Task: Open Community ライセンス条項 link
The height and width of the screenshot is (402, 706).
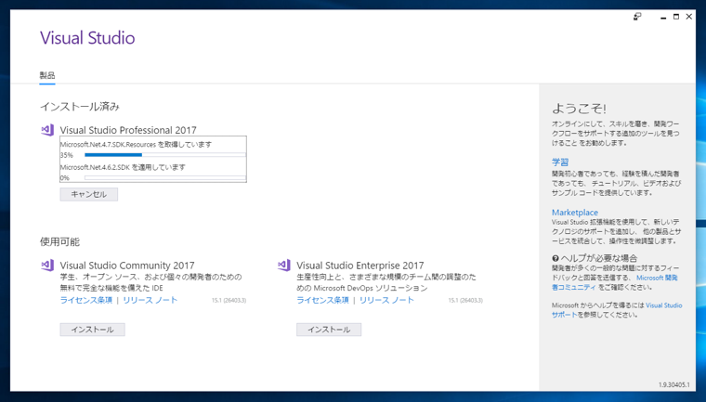Action: (86, 300)
